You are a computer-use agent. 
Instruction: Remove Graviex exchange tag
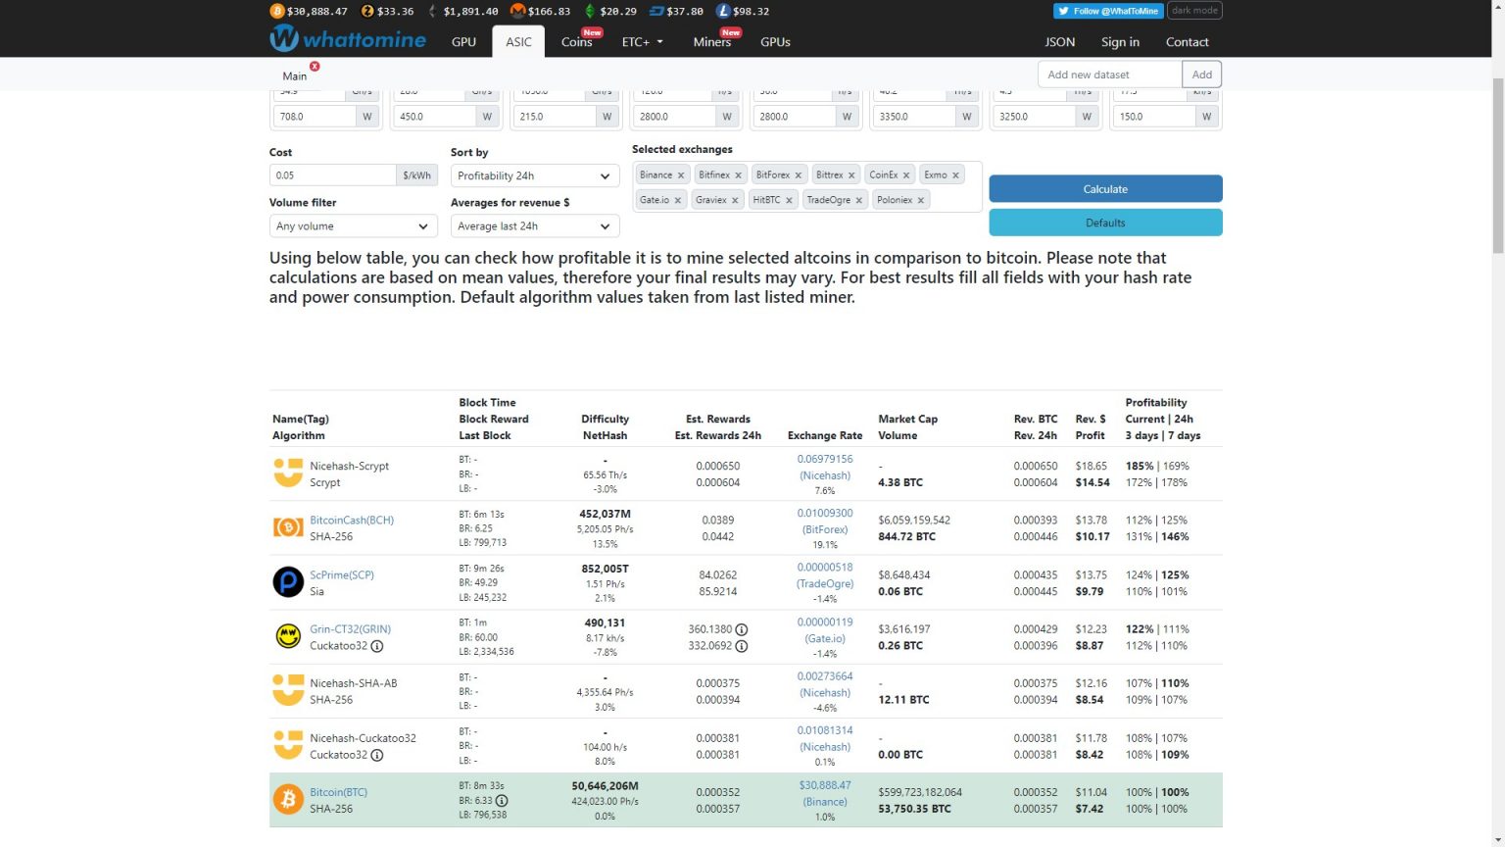tap(735, 200)
